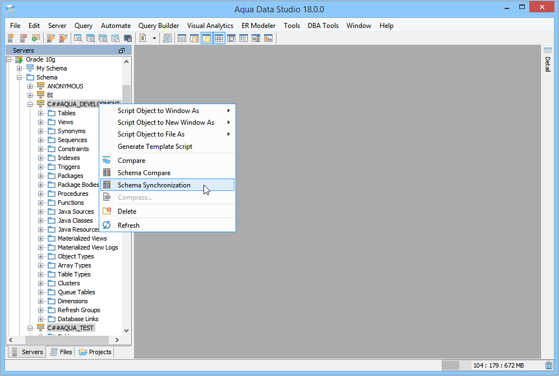Click the scroll-shaped scripts icon in toolbar
The height and width of the screenshot is (376, 559).
pos(167,38)
